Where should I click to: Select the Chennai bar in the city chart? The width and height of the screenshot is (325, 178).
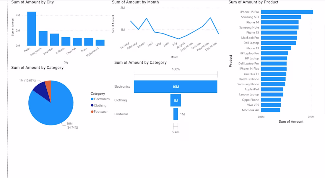point(77,42)
